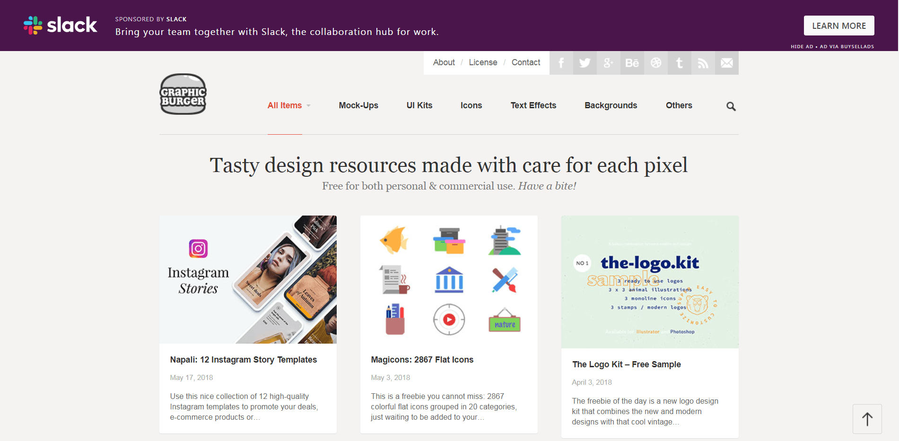
Task: Open the Facebook social icon
Action: 561,63
